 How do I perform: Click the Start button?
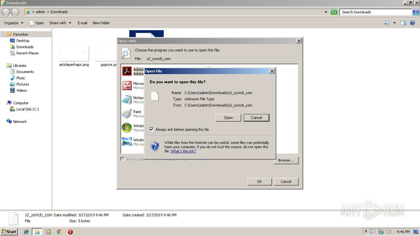(9, 232)
